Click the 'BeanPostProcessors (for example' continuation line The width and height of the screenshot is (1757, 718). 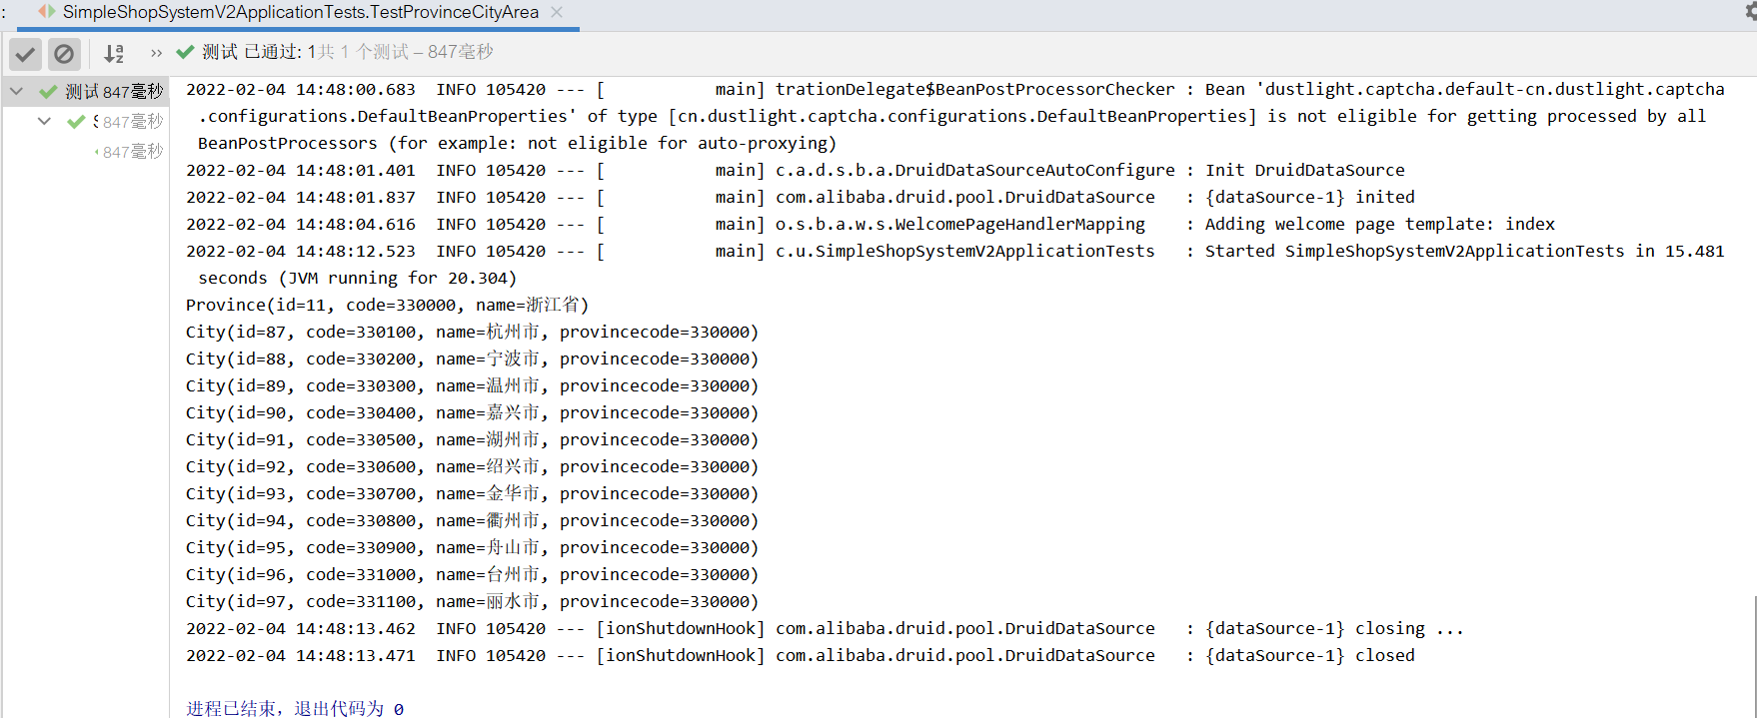click(518, 143)
